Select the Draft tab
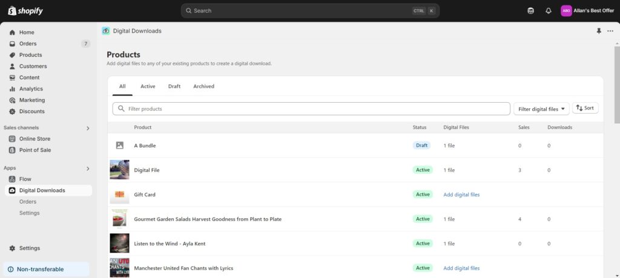The image size is (620, 278). point(174,86)
